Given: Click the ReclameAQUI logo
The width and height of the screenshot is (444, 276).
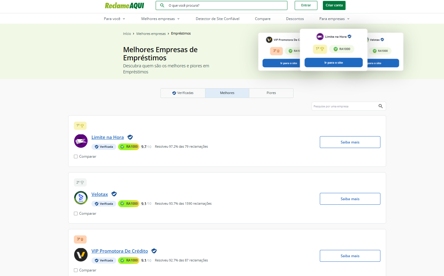Looking at the screenshot, I should click(124, 5).
